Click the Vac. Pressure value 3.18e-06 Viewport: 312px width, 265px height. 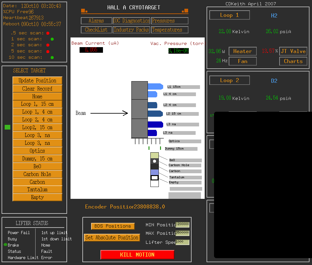click(178, 51)
